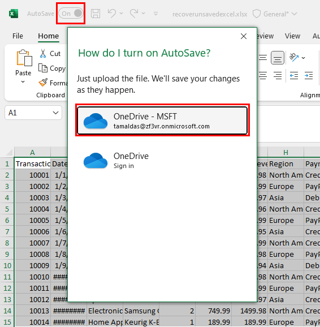Click cell A1 Transaction header
The image size is (320, 327).
(33, 164)
